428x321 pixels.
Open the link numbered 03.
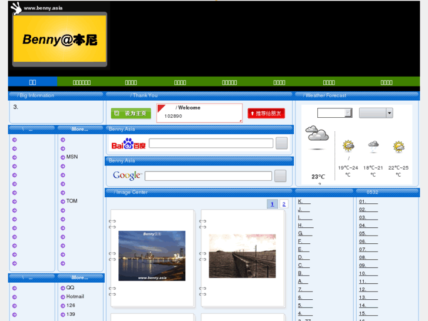368,217
